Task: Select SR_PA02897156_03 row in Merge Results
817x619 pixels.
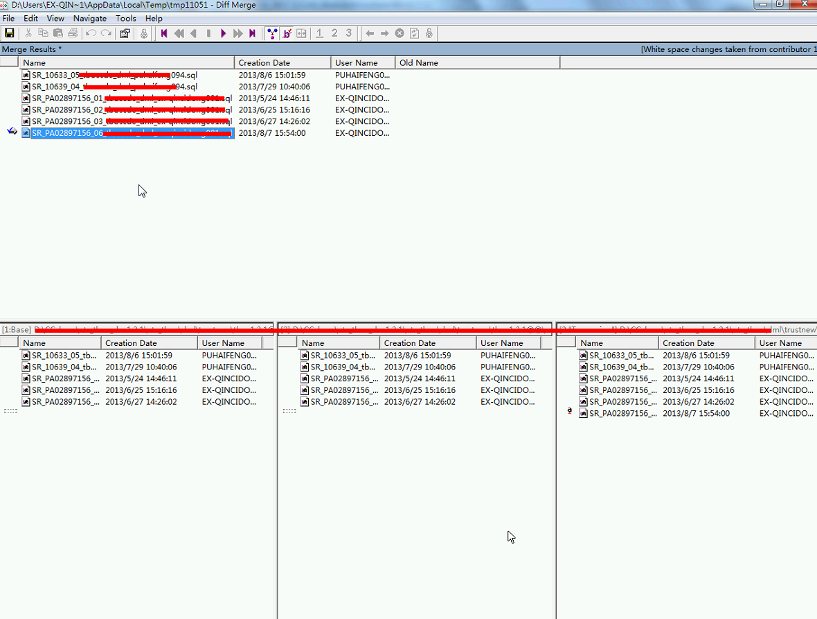Action: pyautogui.click(x=127, y=121)
